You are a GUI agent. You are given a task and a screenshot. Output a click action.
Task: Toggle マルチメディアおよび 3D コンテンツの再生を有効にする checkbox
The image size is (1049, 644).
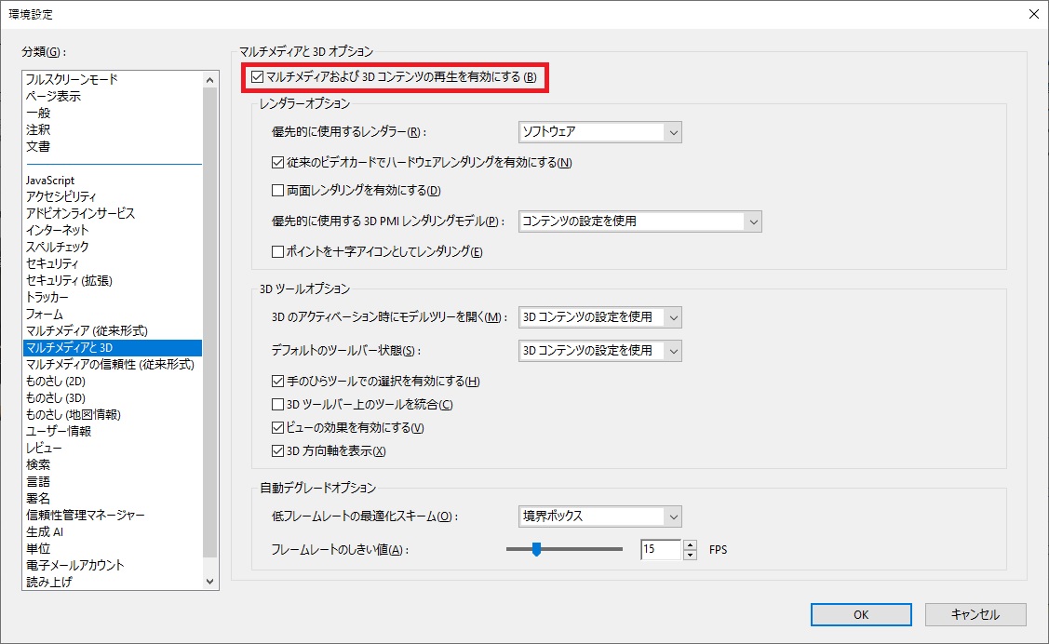tap(258, 77)
